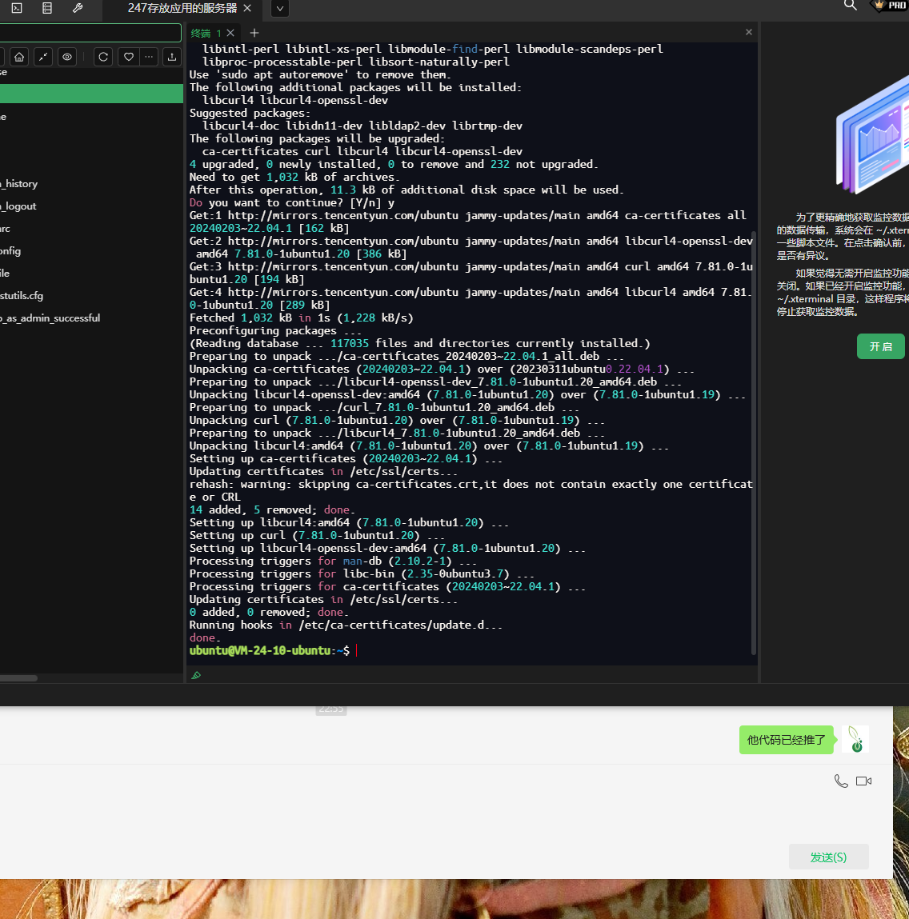This screenshot has height=919, width=909.
Task: Click the 发送(S) send button
Action: pos(829,857)
